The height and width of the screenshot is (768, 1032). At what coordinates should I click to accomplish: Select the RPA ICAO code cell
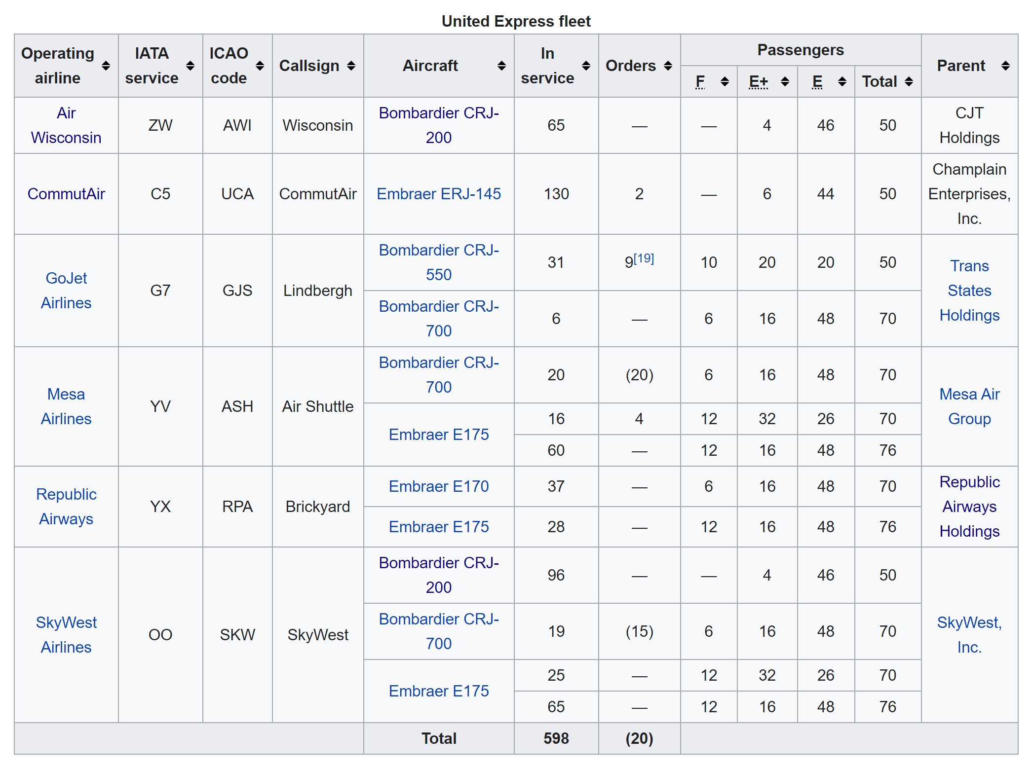pyautogui.click(x=237, y=507)
